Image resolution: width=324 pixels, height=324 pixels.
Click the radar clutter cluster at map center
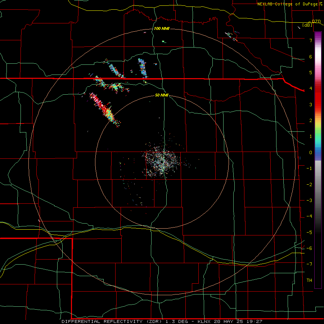coord(162,162)
